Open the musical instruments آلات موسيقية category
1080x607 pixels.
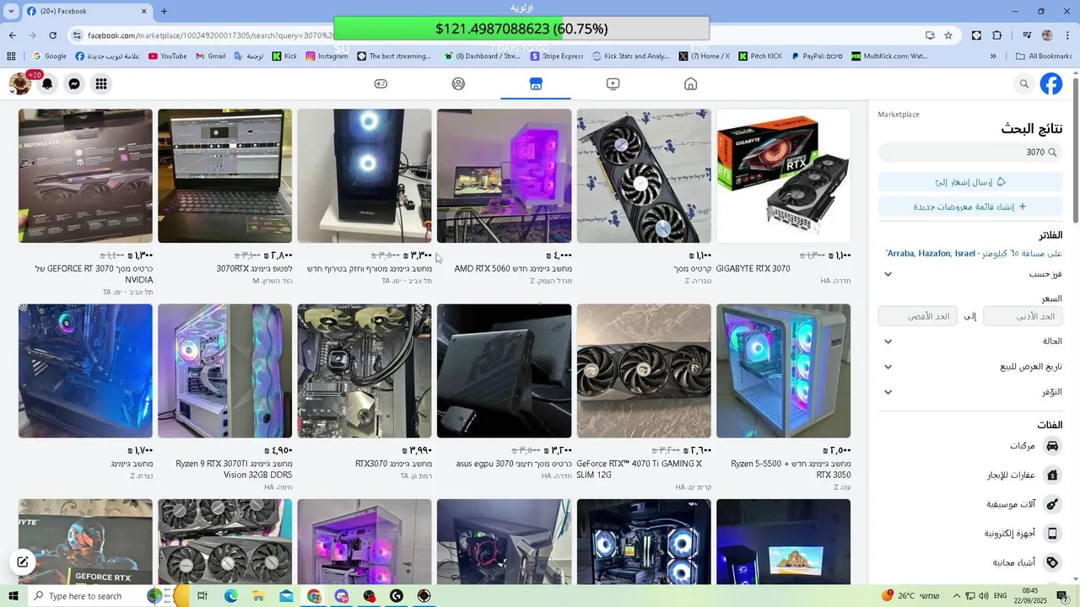point(970,504)
